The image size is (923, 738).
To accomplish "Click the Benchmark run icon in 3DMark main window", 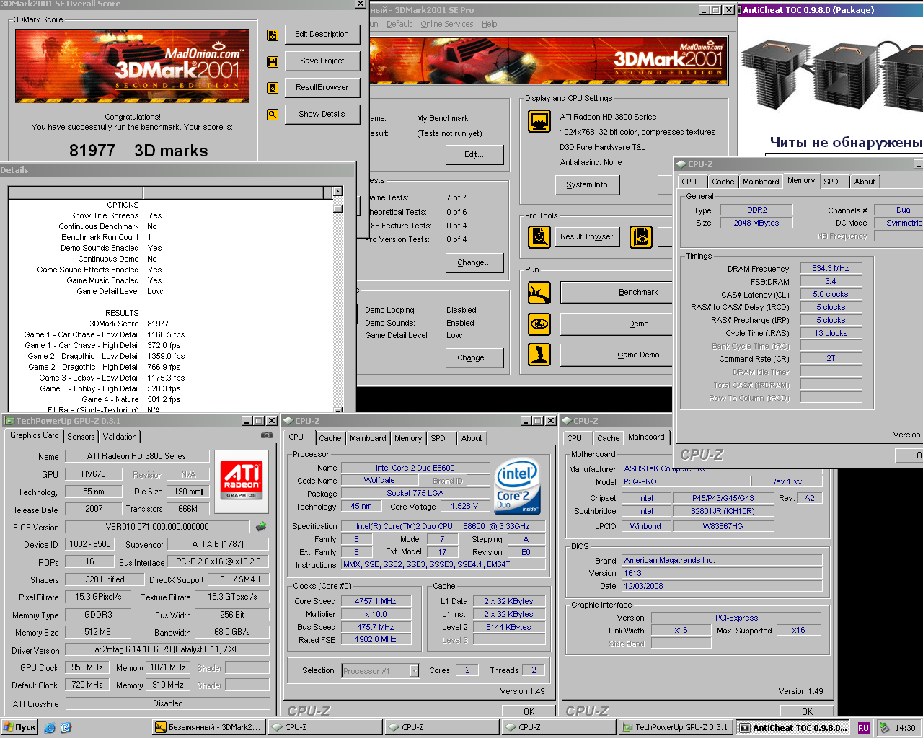I will [x=539, y=293].
